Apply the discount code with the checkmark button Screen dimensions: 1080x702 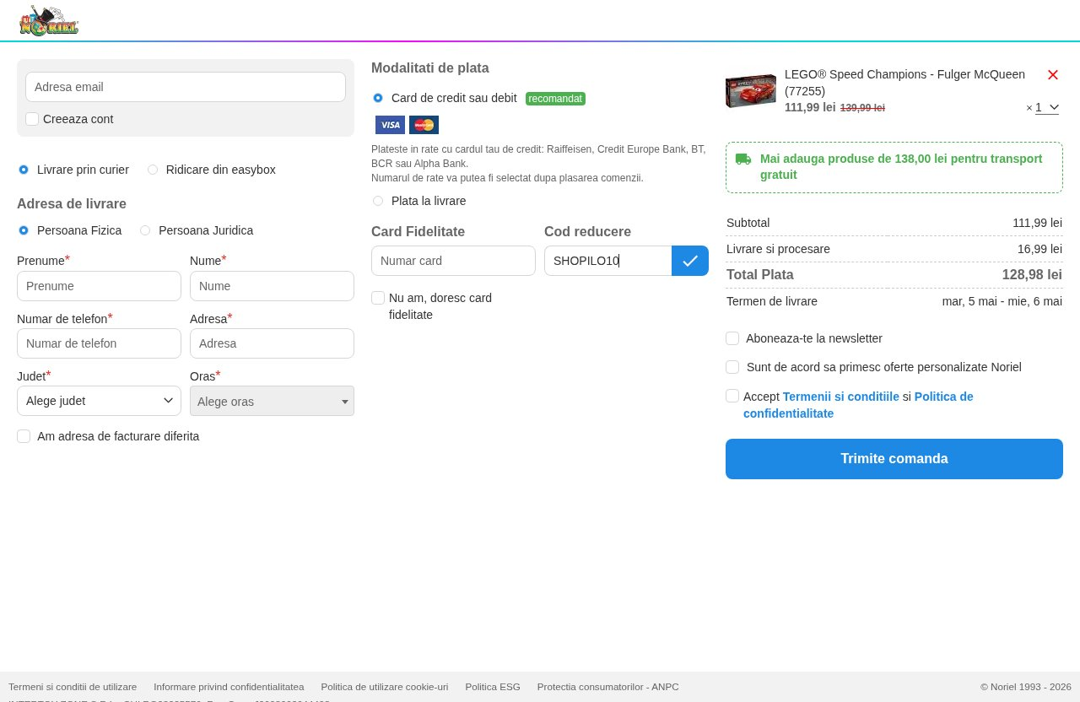click(x=690, y=261)
